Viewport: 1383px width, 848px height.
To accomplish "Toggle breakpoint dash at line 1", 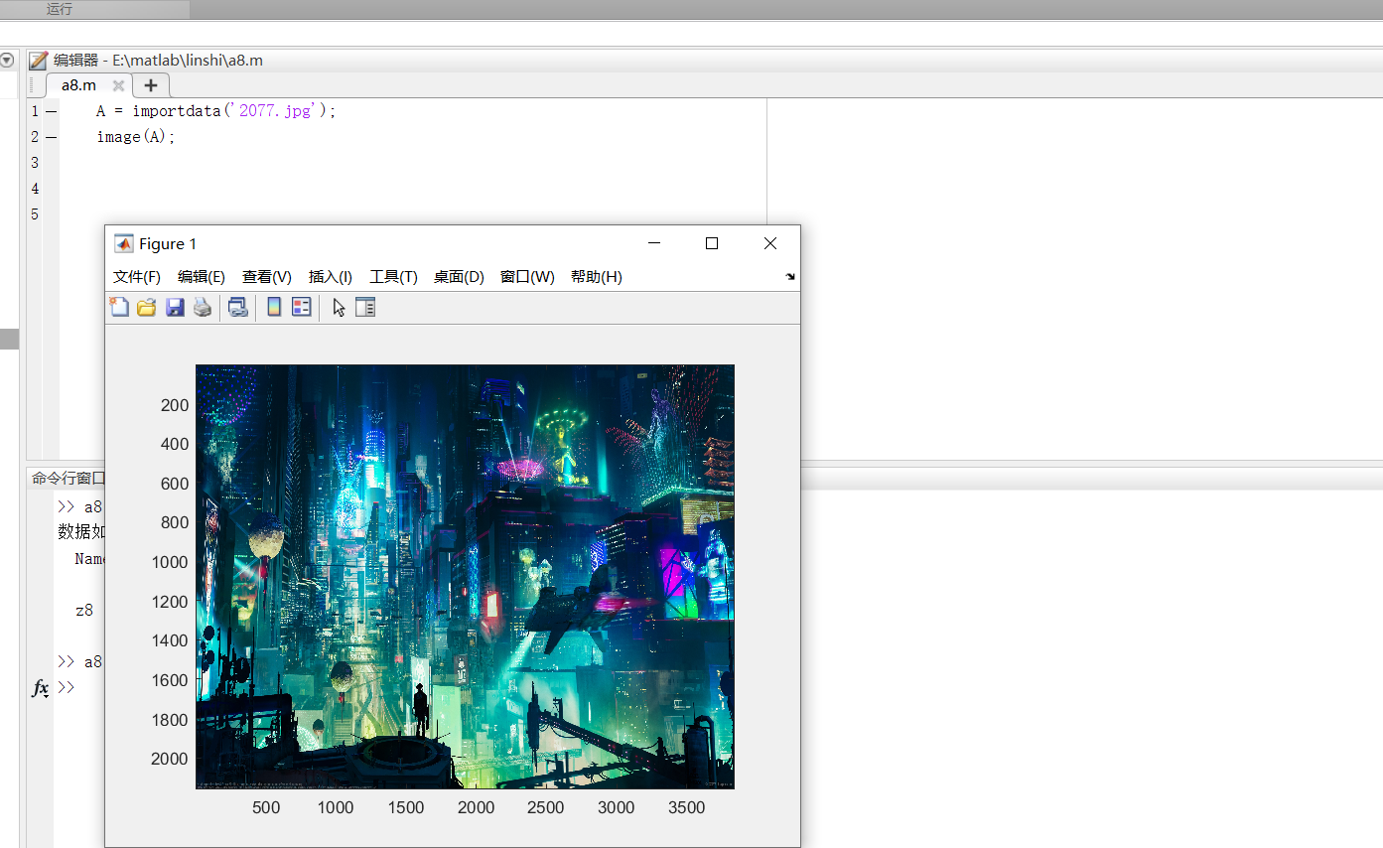I will [51, 111].
